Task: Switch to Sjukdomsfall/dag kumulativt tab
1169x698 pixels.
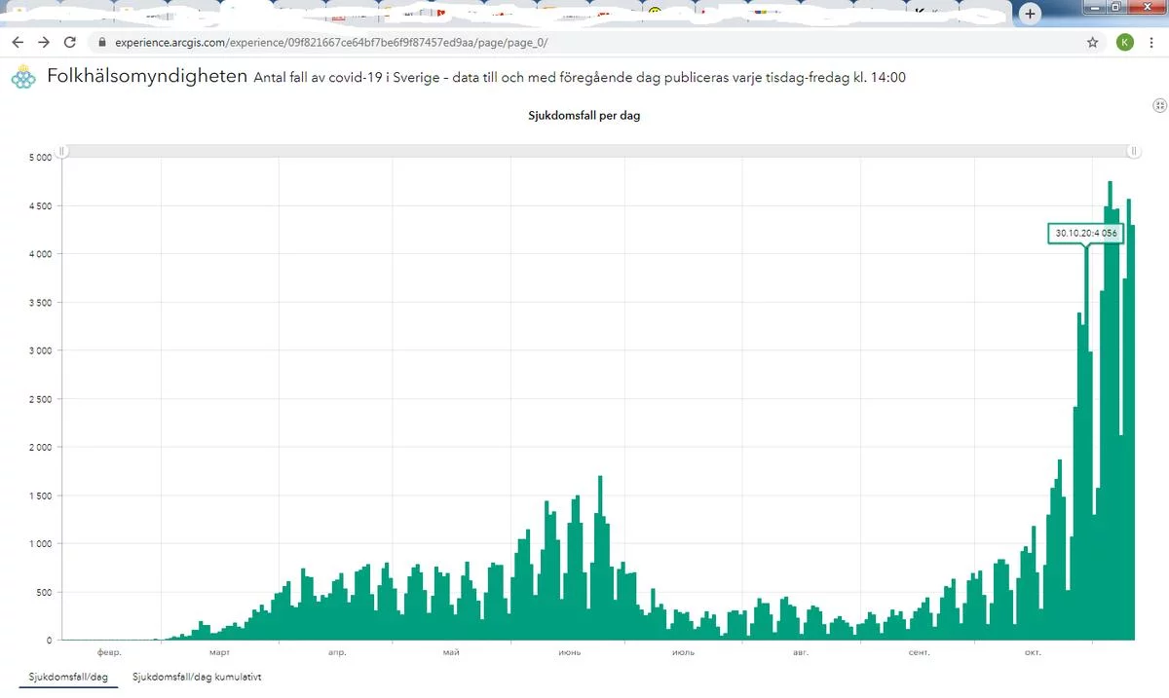Action: coord(197,676)
